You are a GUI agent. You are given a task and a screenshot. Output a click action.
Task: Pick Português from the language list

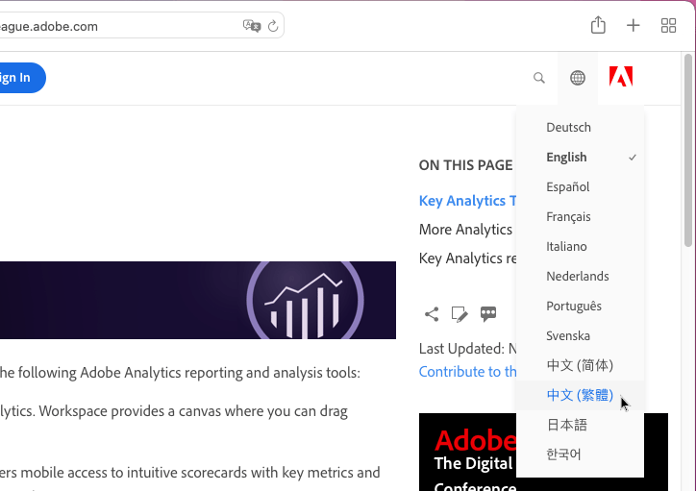click(580, 306)
